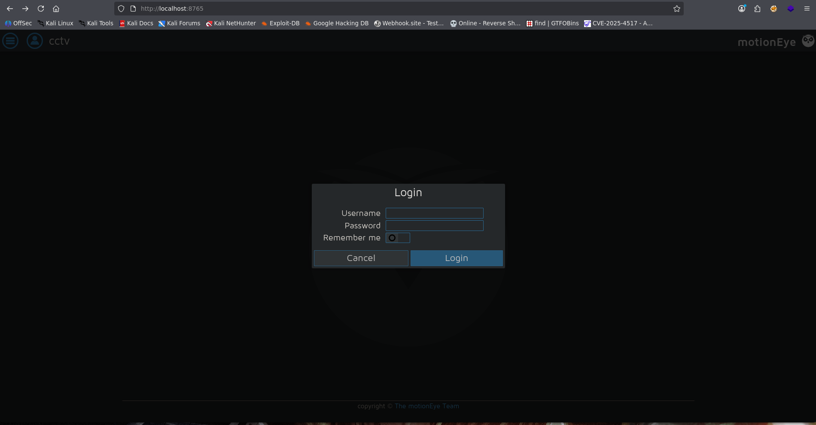Open the Exploit-DB bookmark
The image size is (816, 425).
(280, 23)
